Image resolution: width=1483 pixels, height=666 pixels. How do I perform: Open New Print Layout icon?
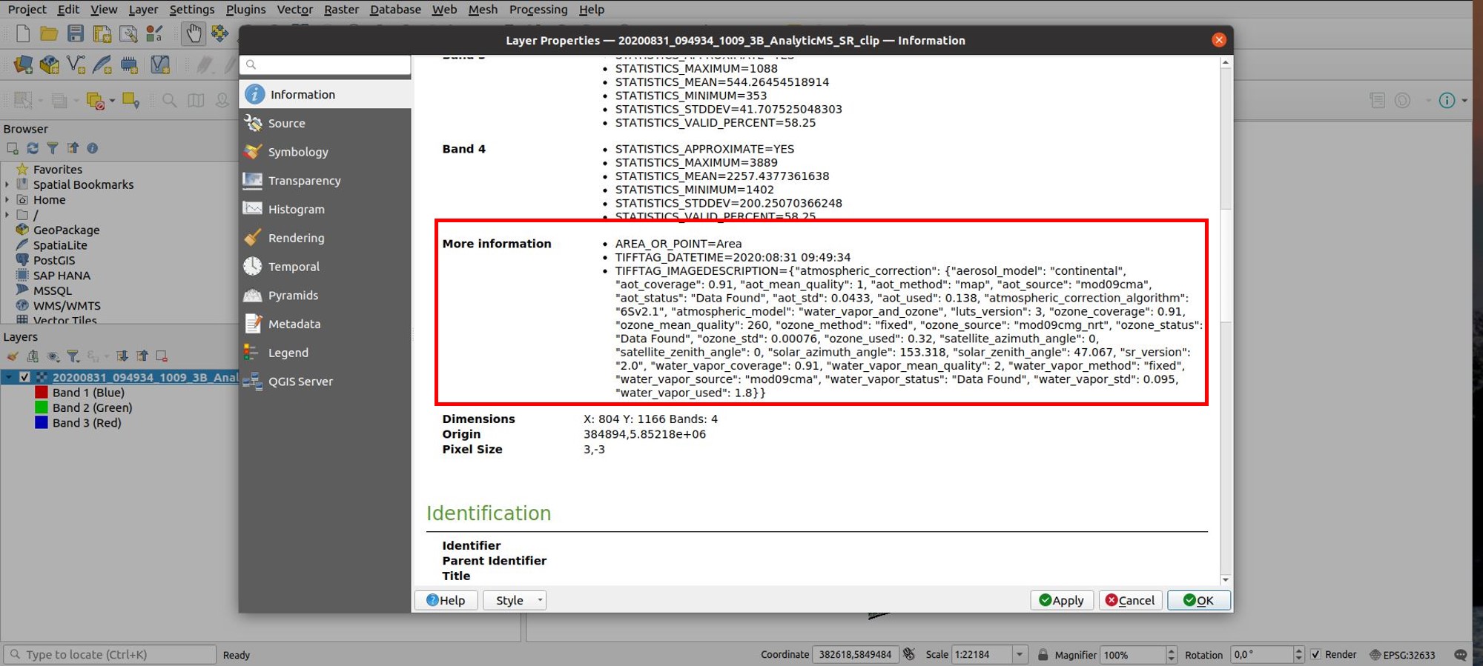[x=102, y=34]
